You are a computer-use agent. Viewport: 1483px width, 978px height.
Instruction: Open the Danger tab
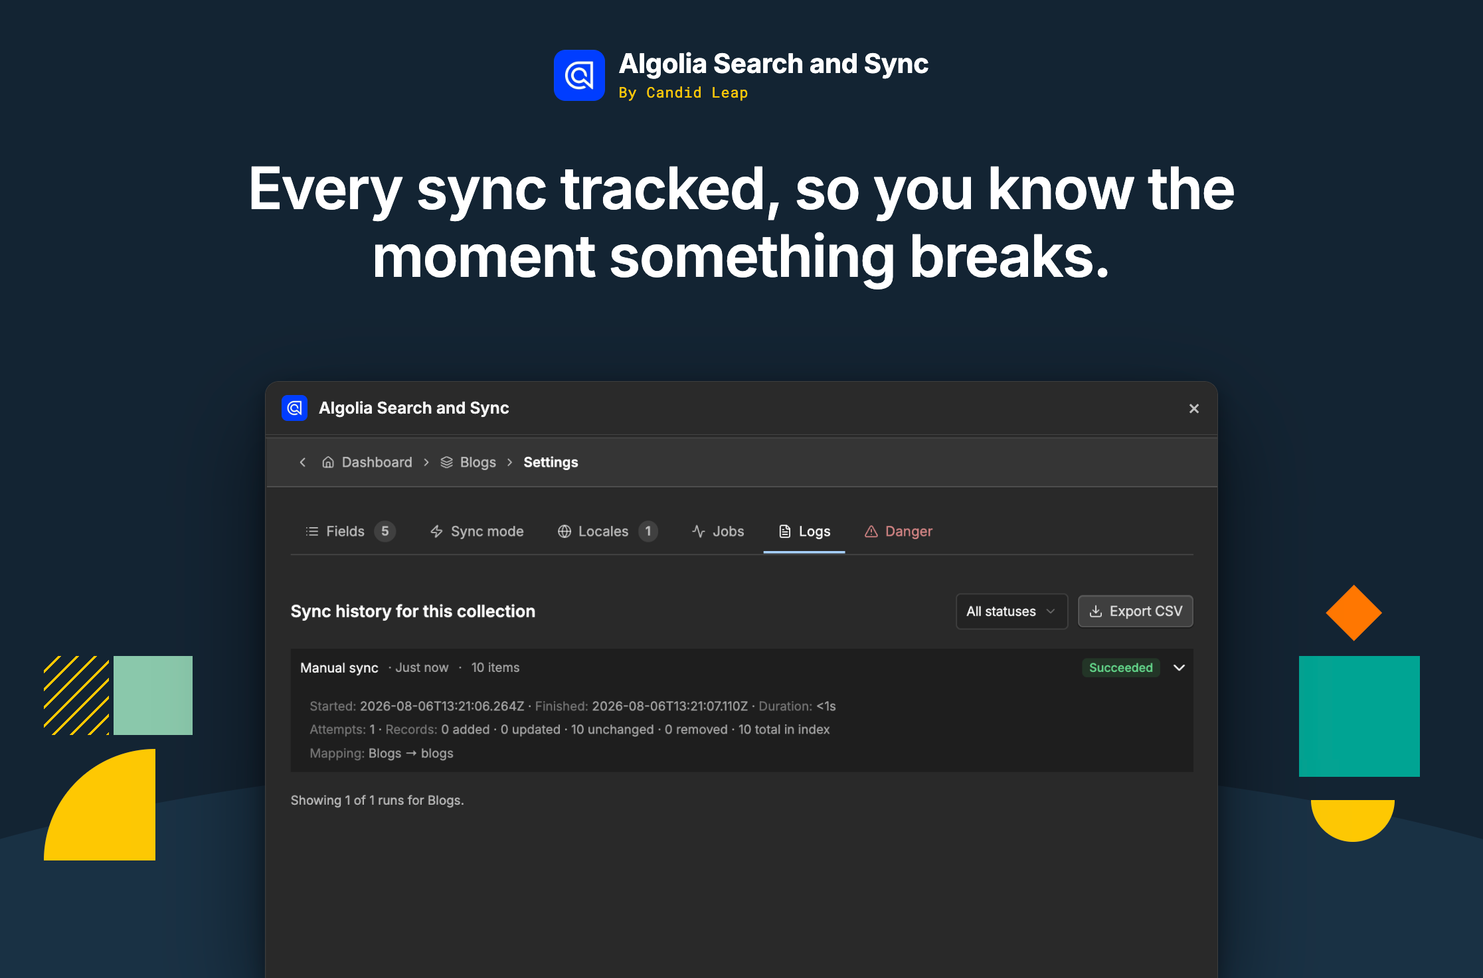(899, 531)
